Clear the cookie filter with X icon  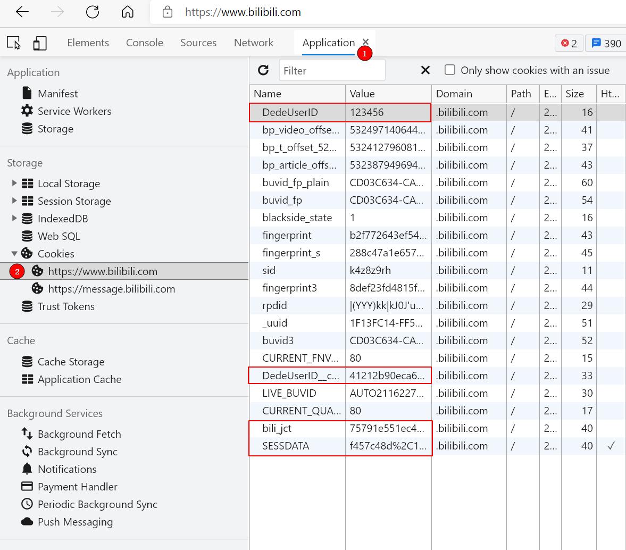(425, 70)
